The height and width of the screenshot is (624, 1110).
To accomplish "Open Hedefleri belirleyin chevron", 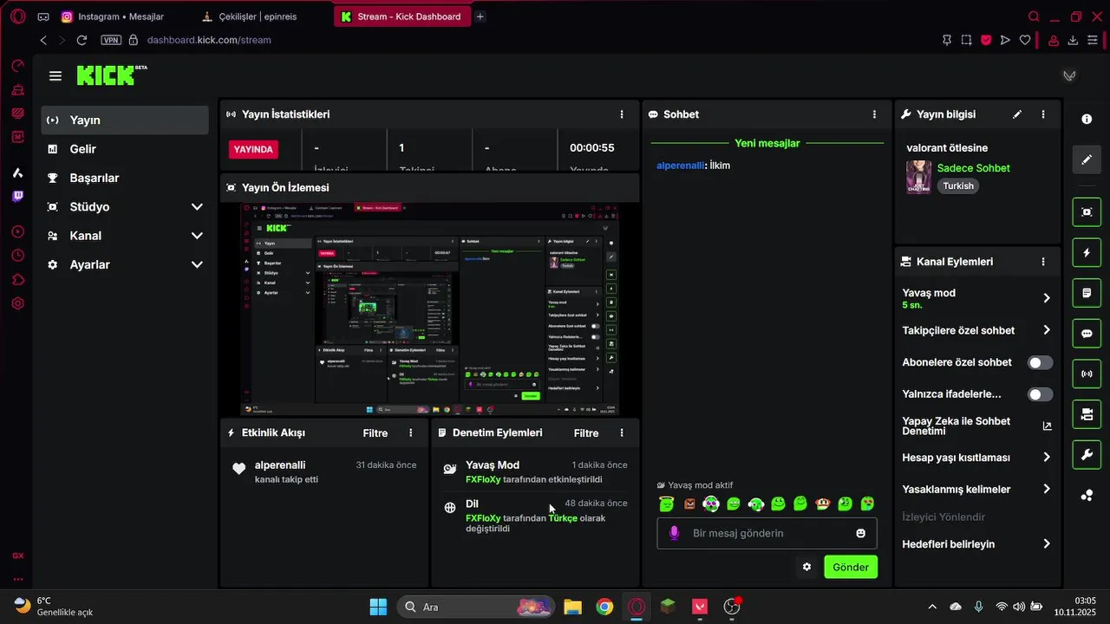I will [1047, 544].
